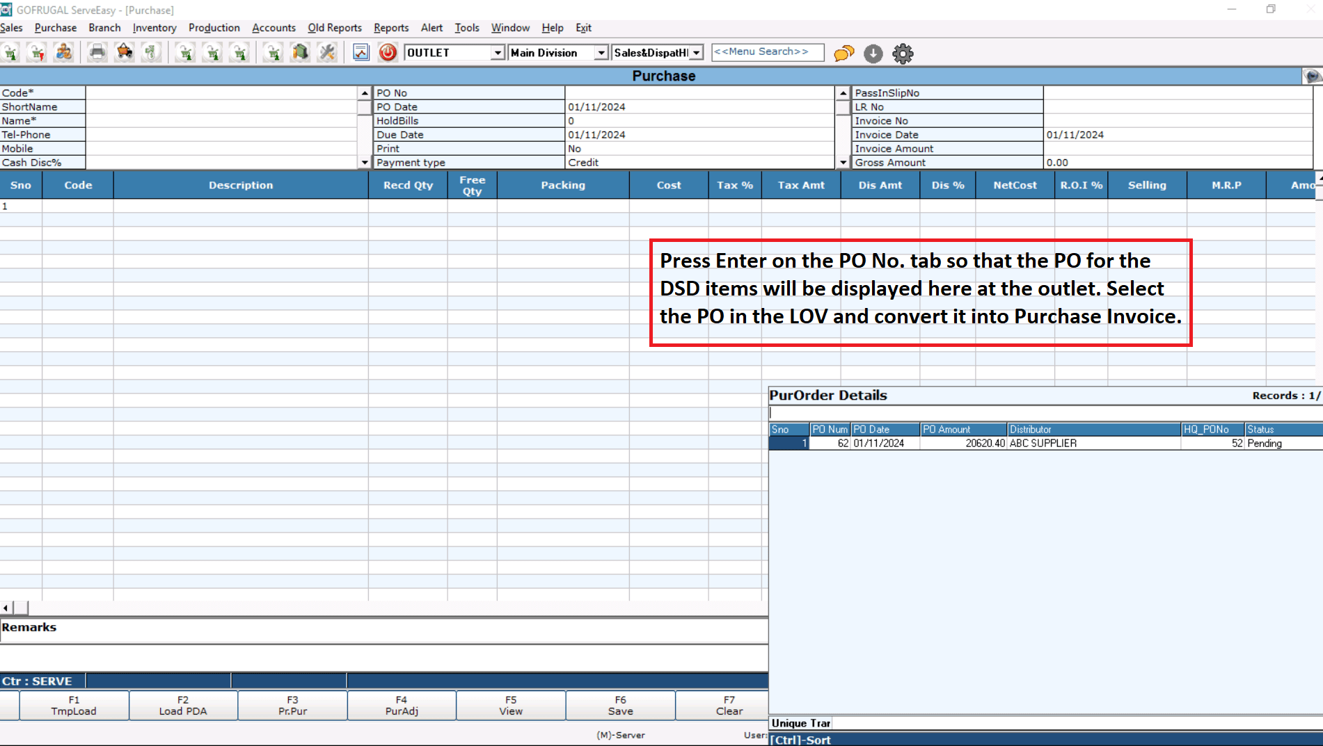Click the round download arrow icon
Image resolution: width=1323 pixels, height=746 pixels.
873,53
